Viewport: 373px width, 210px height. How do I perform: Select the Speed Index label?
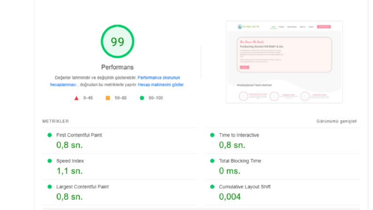(x=70, y=161)
